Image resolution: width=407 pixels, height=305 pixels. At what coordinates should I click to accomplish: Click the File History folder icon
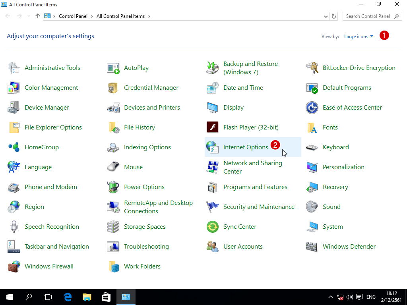tap(113, 127)
